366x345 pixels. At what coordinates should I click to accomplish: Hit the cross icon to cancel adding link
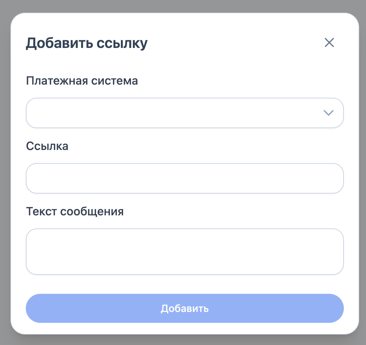coord(329,43)
